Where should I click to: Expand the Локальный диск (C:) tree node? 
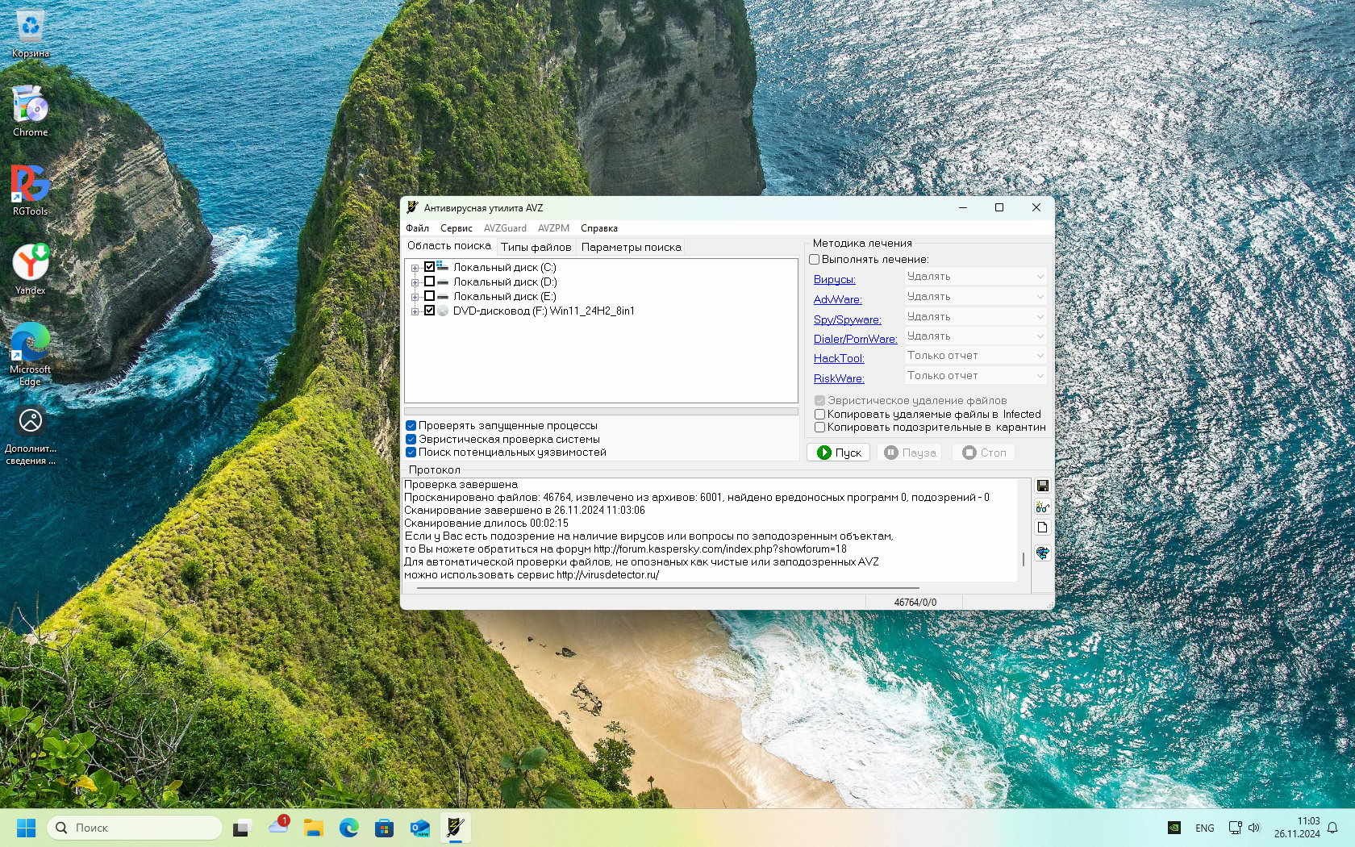point(415,268)
